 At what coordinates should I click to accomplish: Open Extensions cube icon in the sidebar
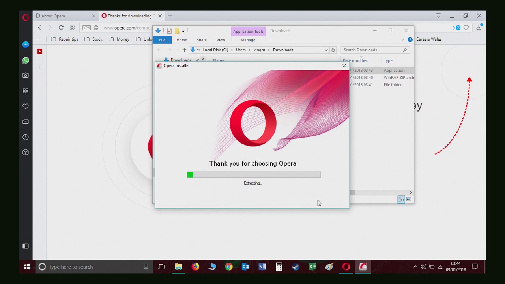[26, 152]
